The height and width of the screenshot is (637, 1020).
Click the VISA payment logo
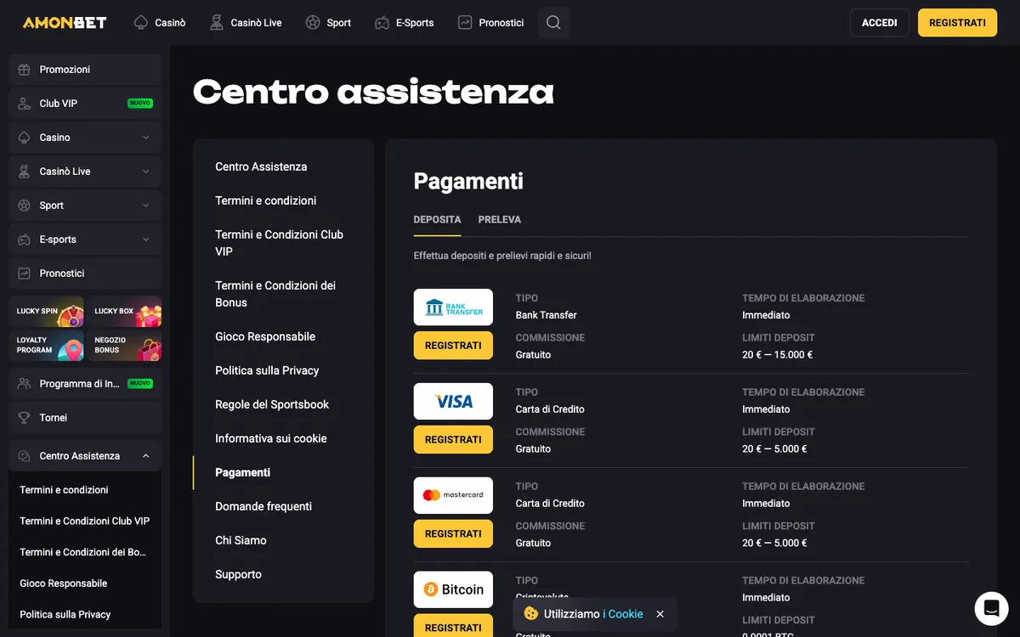[x=453, y=402]
